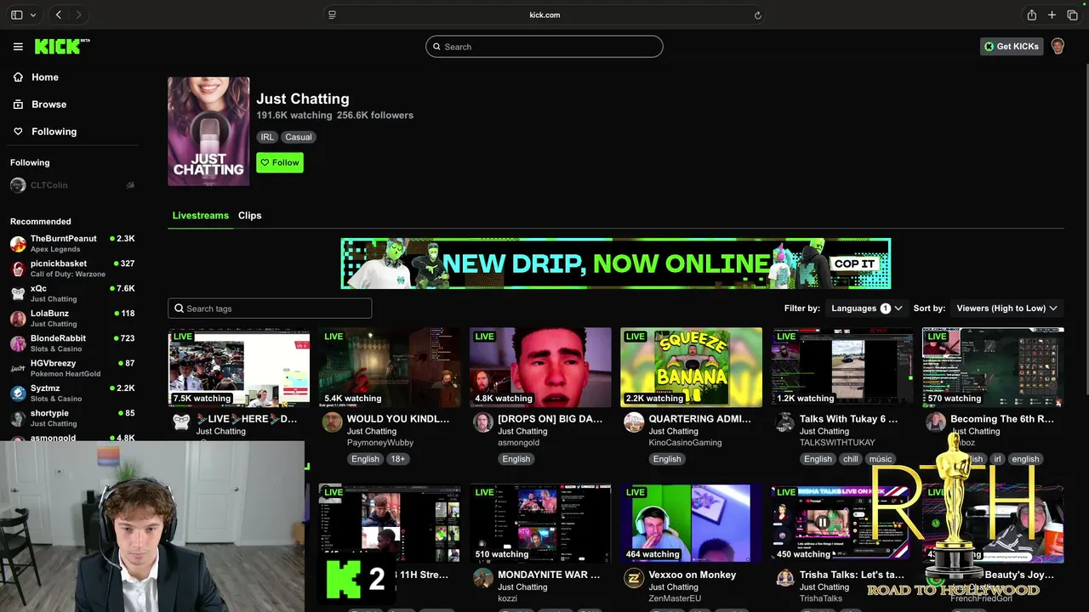Click Syztmz avatar icon
Image resolution: width=1089 pixels, height=612 pixels.
pos(18,393)
